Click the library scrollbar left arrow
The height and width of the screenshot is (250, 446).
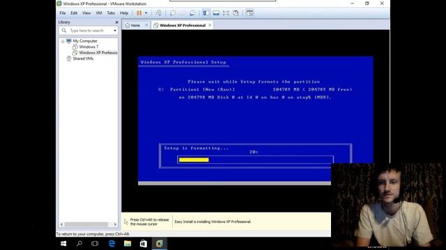(62, 224)
